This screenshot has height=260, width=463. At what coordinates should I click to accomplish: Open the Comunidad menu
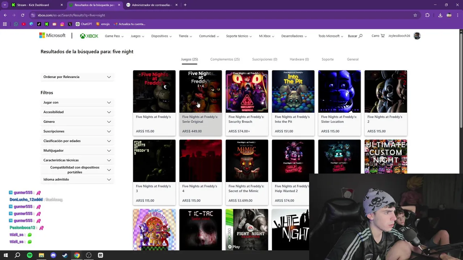[x=209, y=36]
